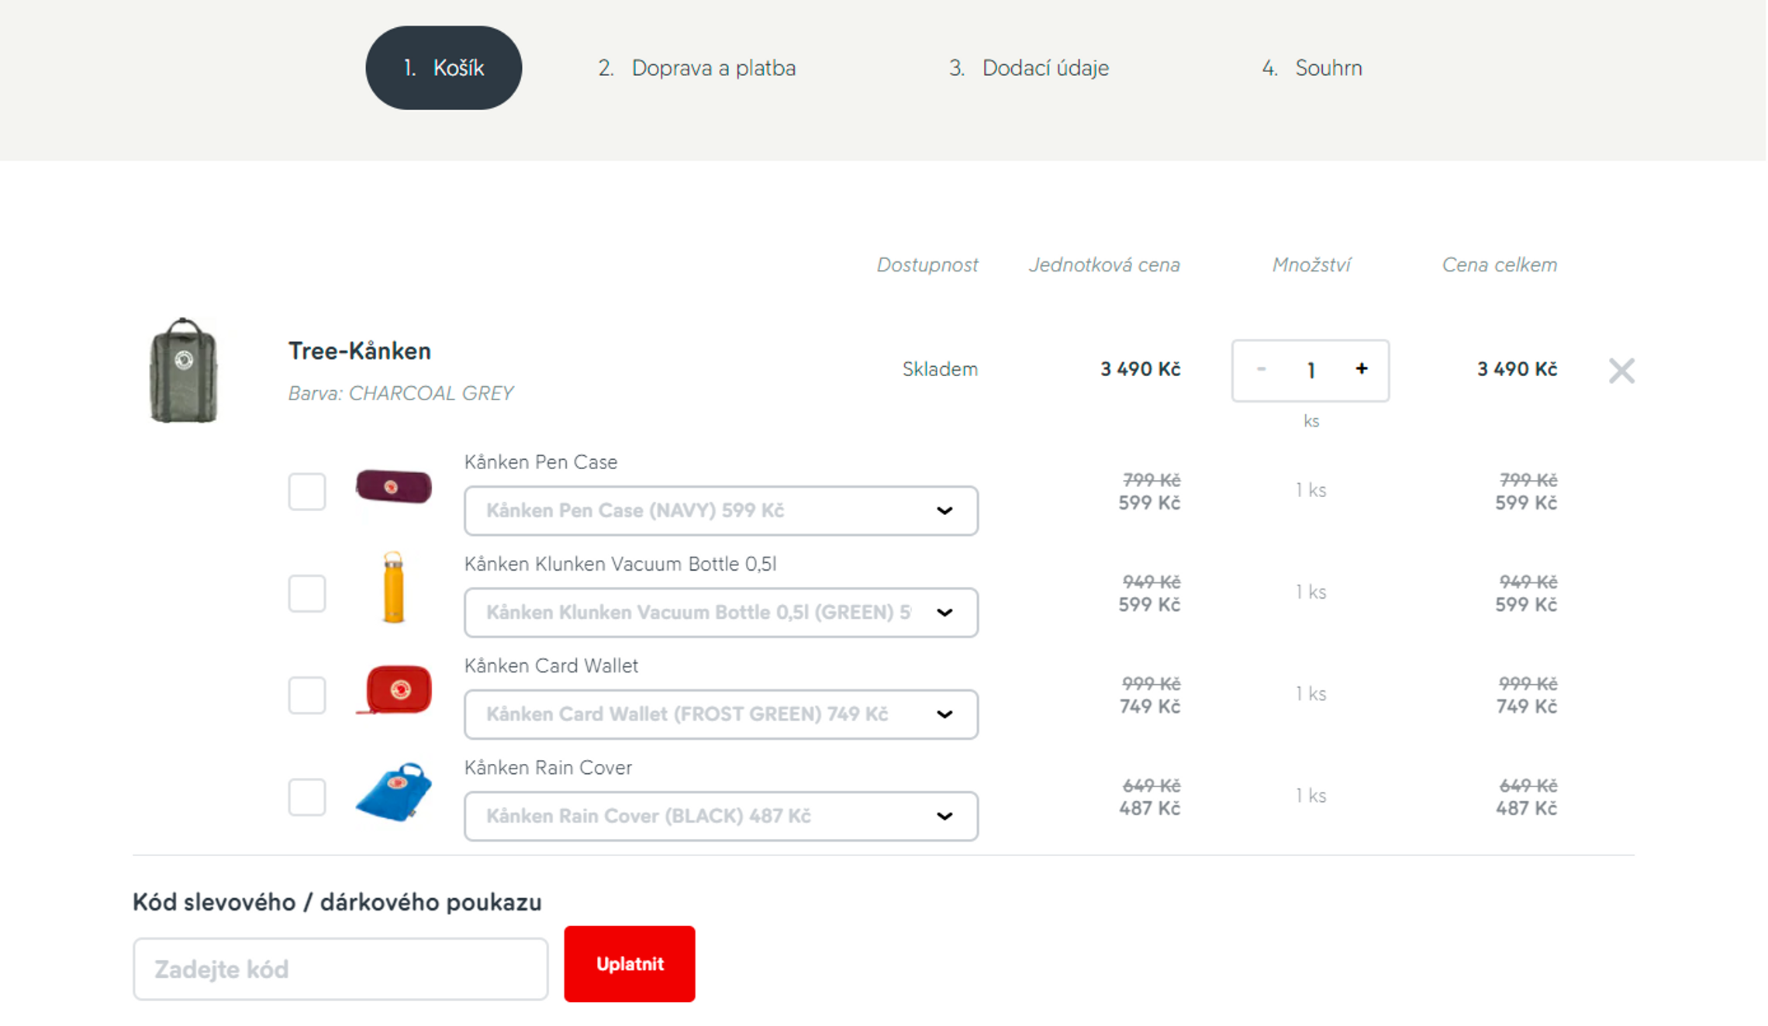Viewport: 1768px width, 1026px height.
Task: Expand the Pen Case (NAVY) variant dropdown
Action: coord(721,510)
